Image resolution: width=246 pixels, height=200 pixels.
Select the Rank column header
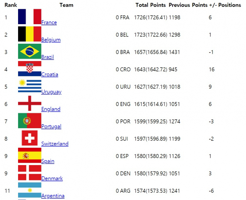point(11,5)
